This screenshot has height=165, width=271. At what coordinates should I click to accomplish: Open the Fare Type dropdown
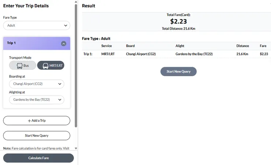point(37,26)
